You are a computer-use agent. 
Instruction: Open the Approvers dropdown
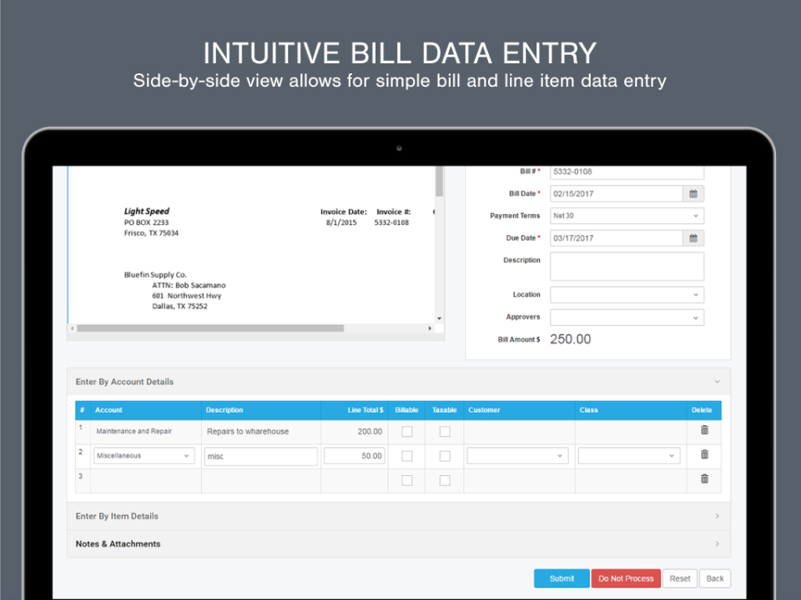pyautogui.click(x=627, y=317)
